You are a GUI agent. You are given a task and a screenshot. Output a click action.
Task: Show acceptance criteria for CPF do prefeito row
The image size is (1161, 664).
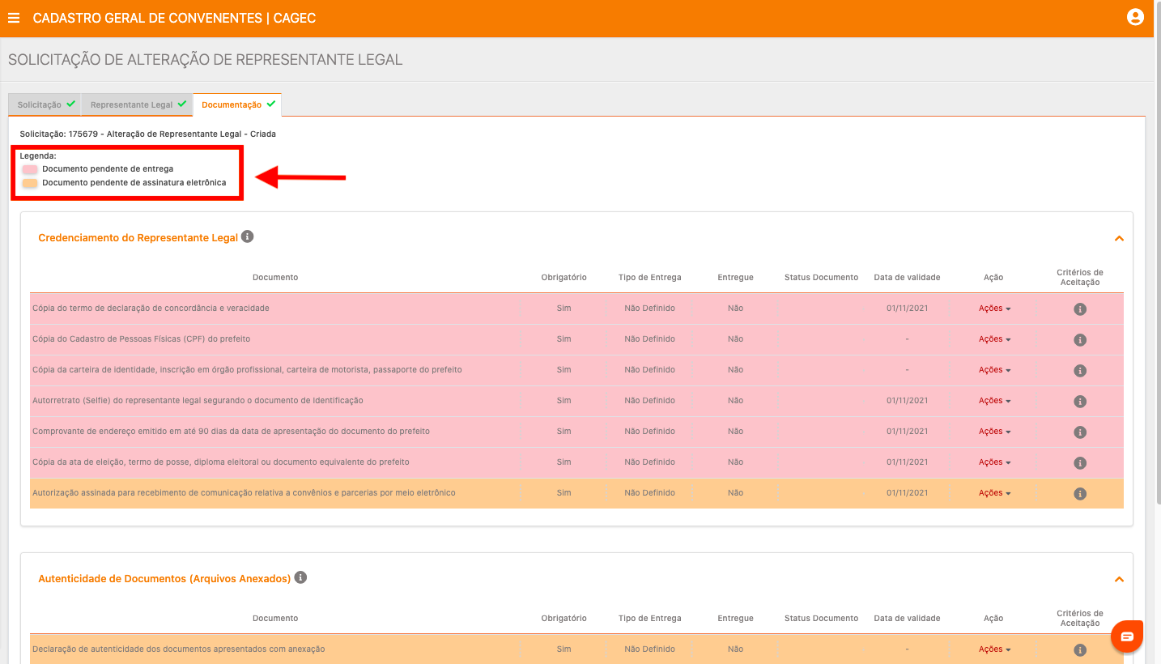point(1079,340)
